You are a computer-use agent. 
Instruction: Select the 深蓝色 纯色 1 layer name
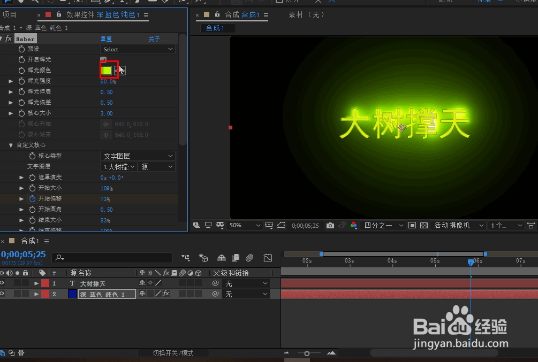coord(107,294)
